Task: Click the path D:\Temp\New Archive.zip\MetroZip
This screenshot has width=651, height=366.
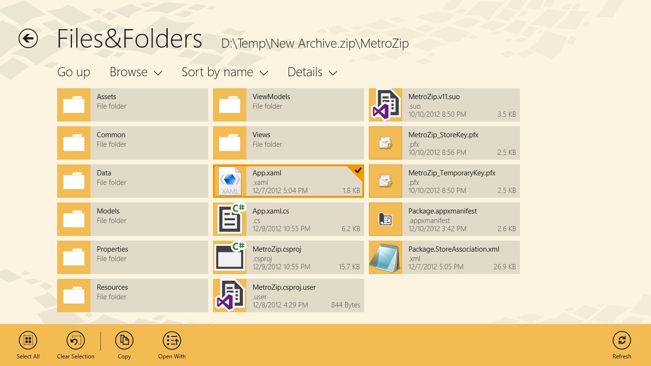Action: pyautogui.click(x=315, y=44)
